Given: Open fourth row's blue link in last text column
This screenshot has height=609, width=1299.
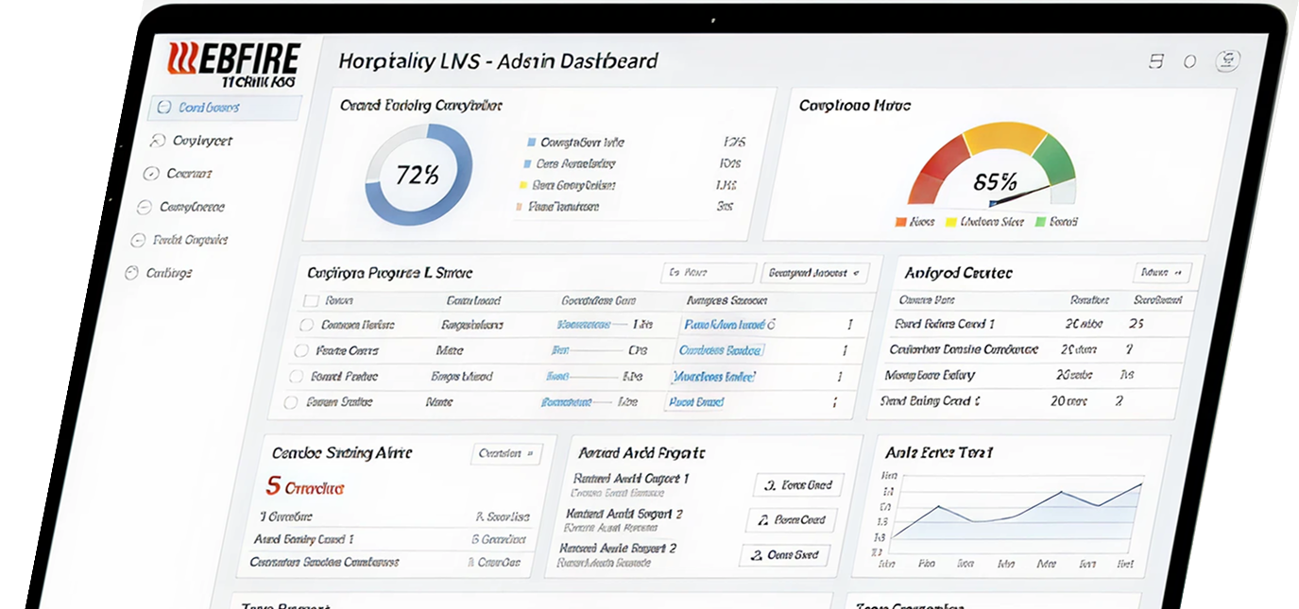Looking at the screenshot, I should coord(696,402).
